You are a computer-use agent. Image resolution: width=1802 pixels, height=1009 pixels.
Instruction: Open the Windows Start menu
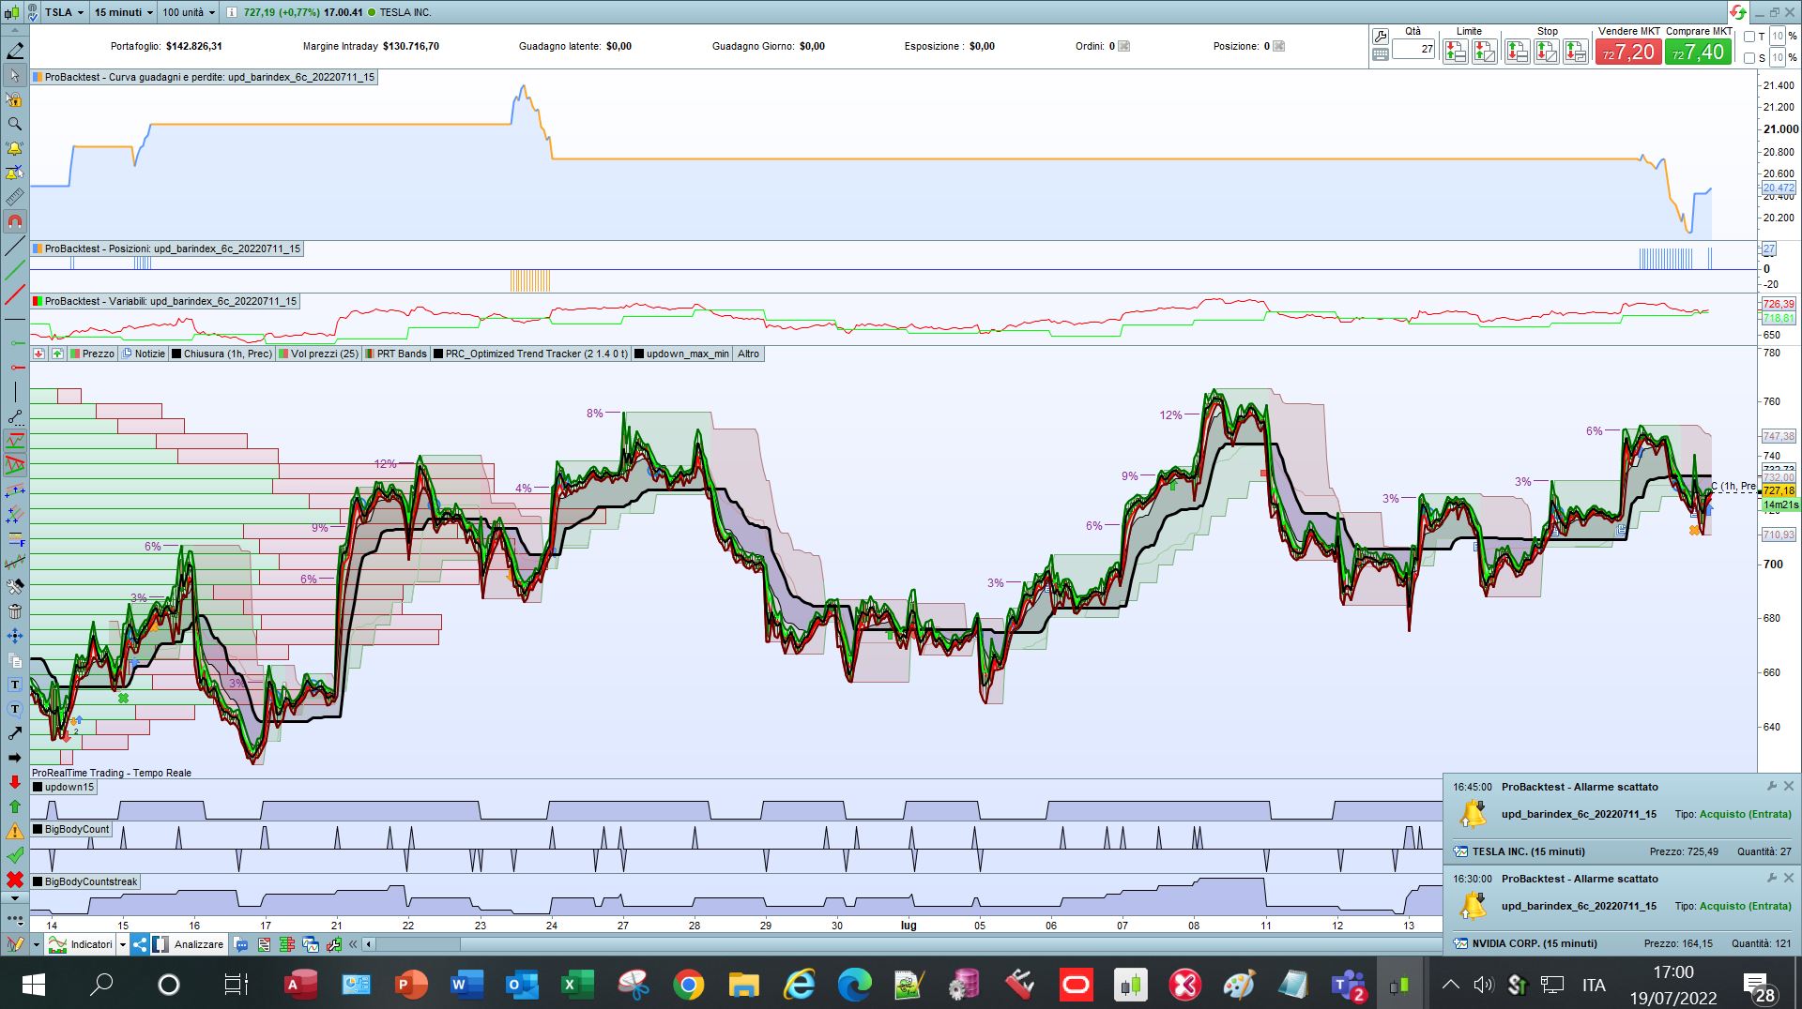tap(33, 985)
